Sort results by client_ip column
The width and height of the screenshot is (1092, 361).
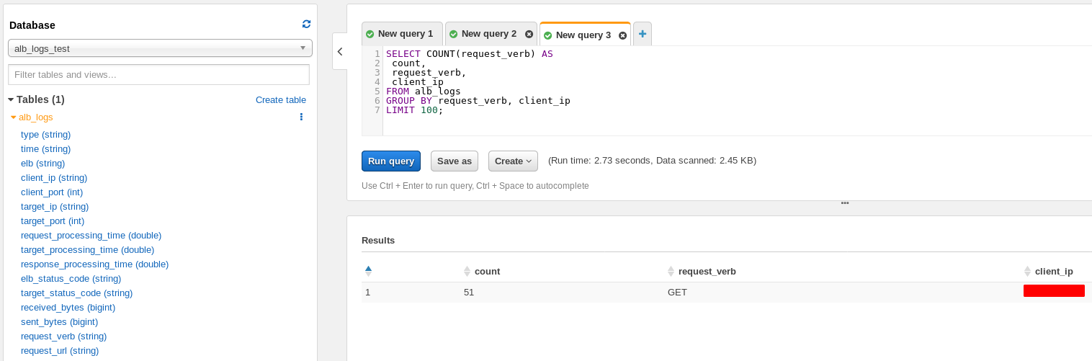(x=1027, y=272)
